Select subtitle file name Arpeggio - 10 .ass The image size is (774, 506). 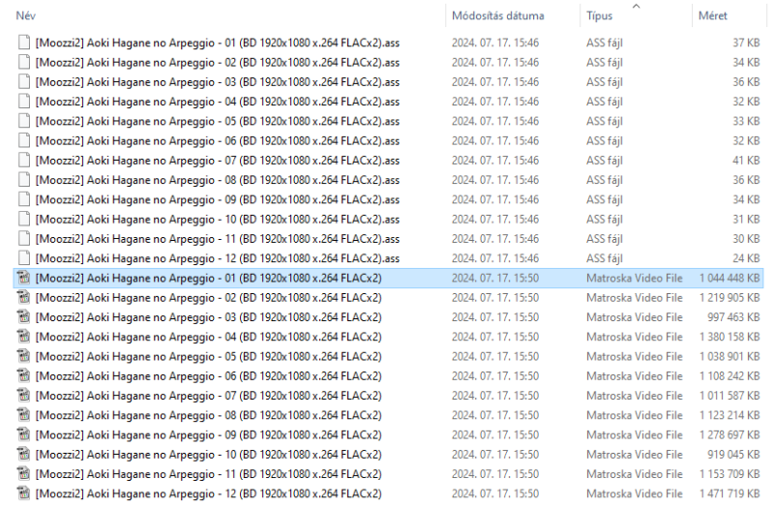217,220
